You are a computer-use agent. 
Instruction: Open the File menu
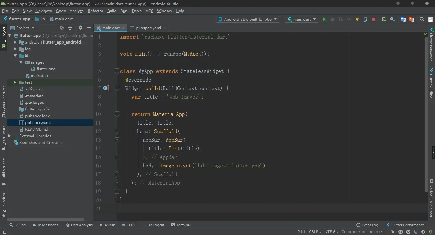[x=5, y=11]
